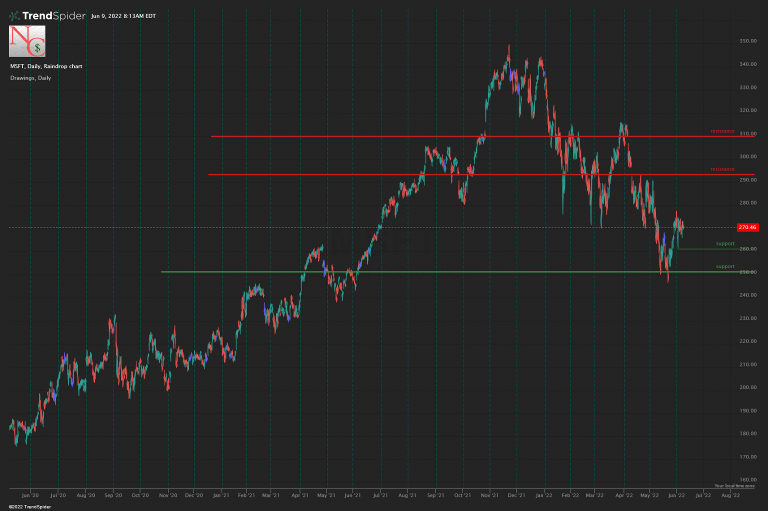Image resolution: width=768 pixels, height=511 pixels.
Task: Click the 200.00 price axis label
Action: click(x=748, y=387)
